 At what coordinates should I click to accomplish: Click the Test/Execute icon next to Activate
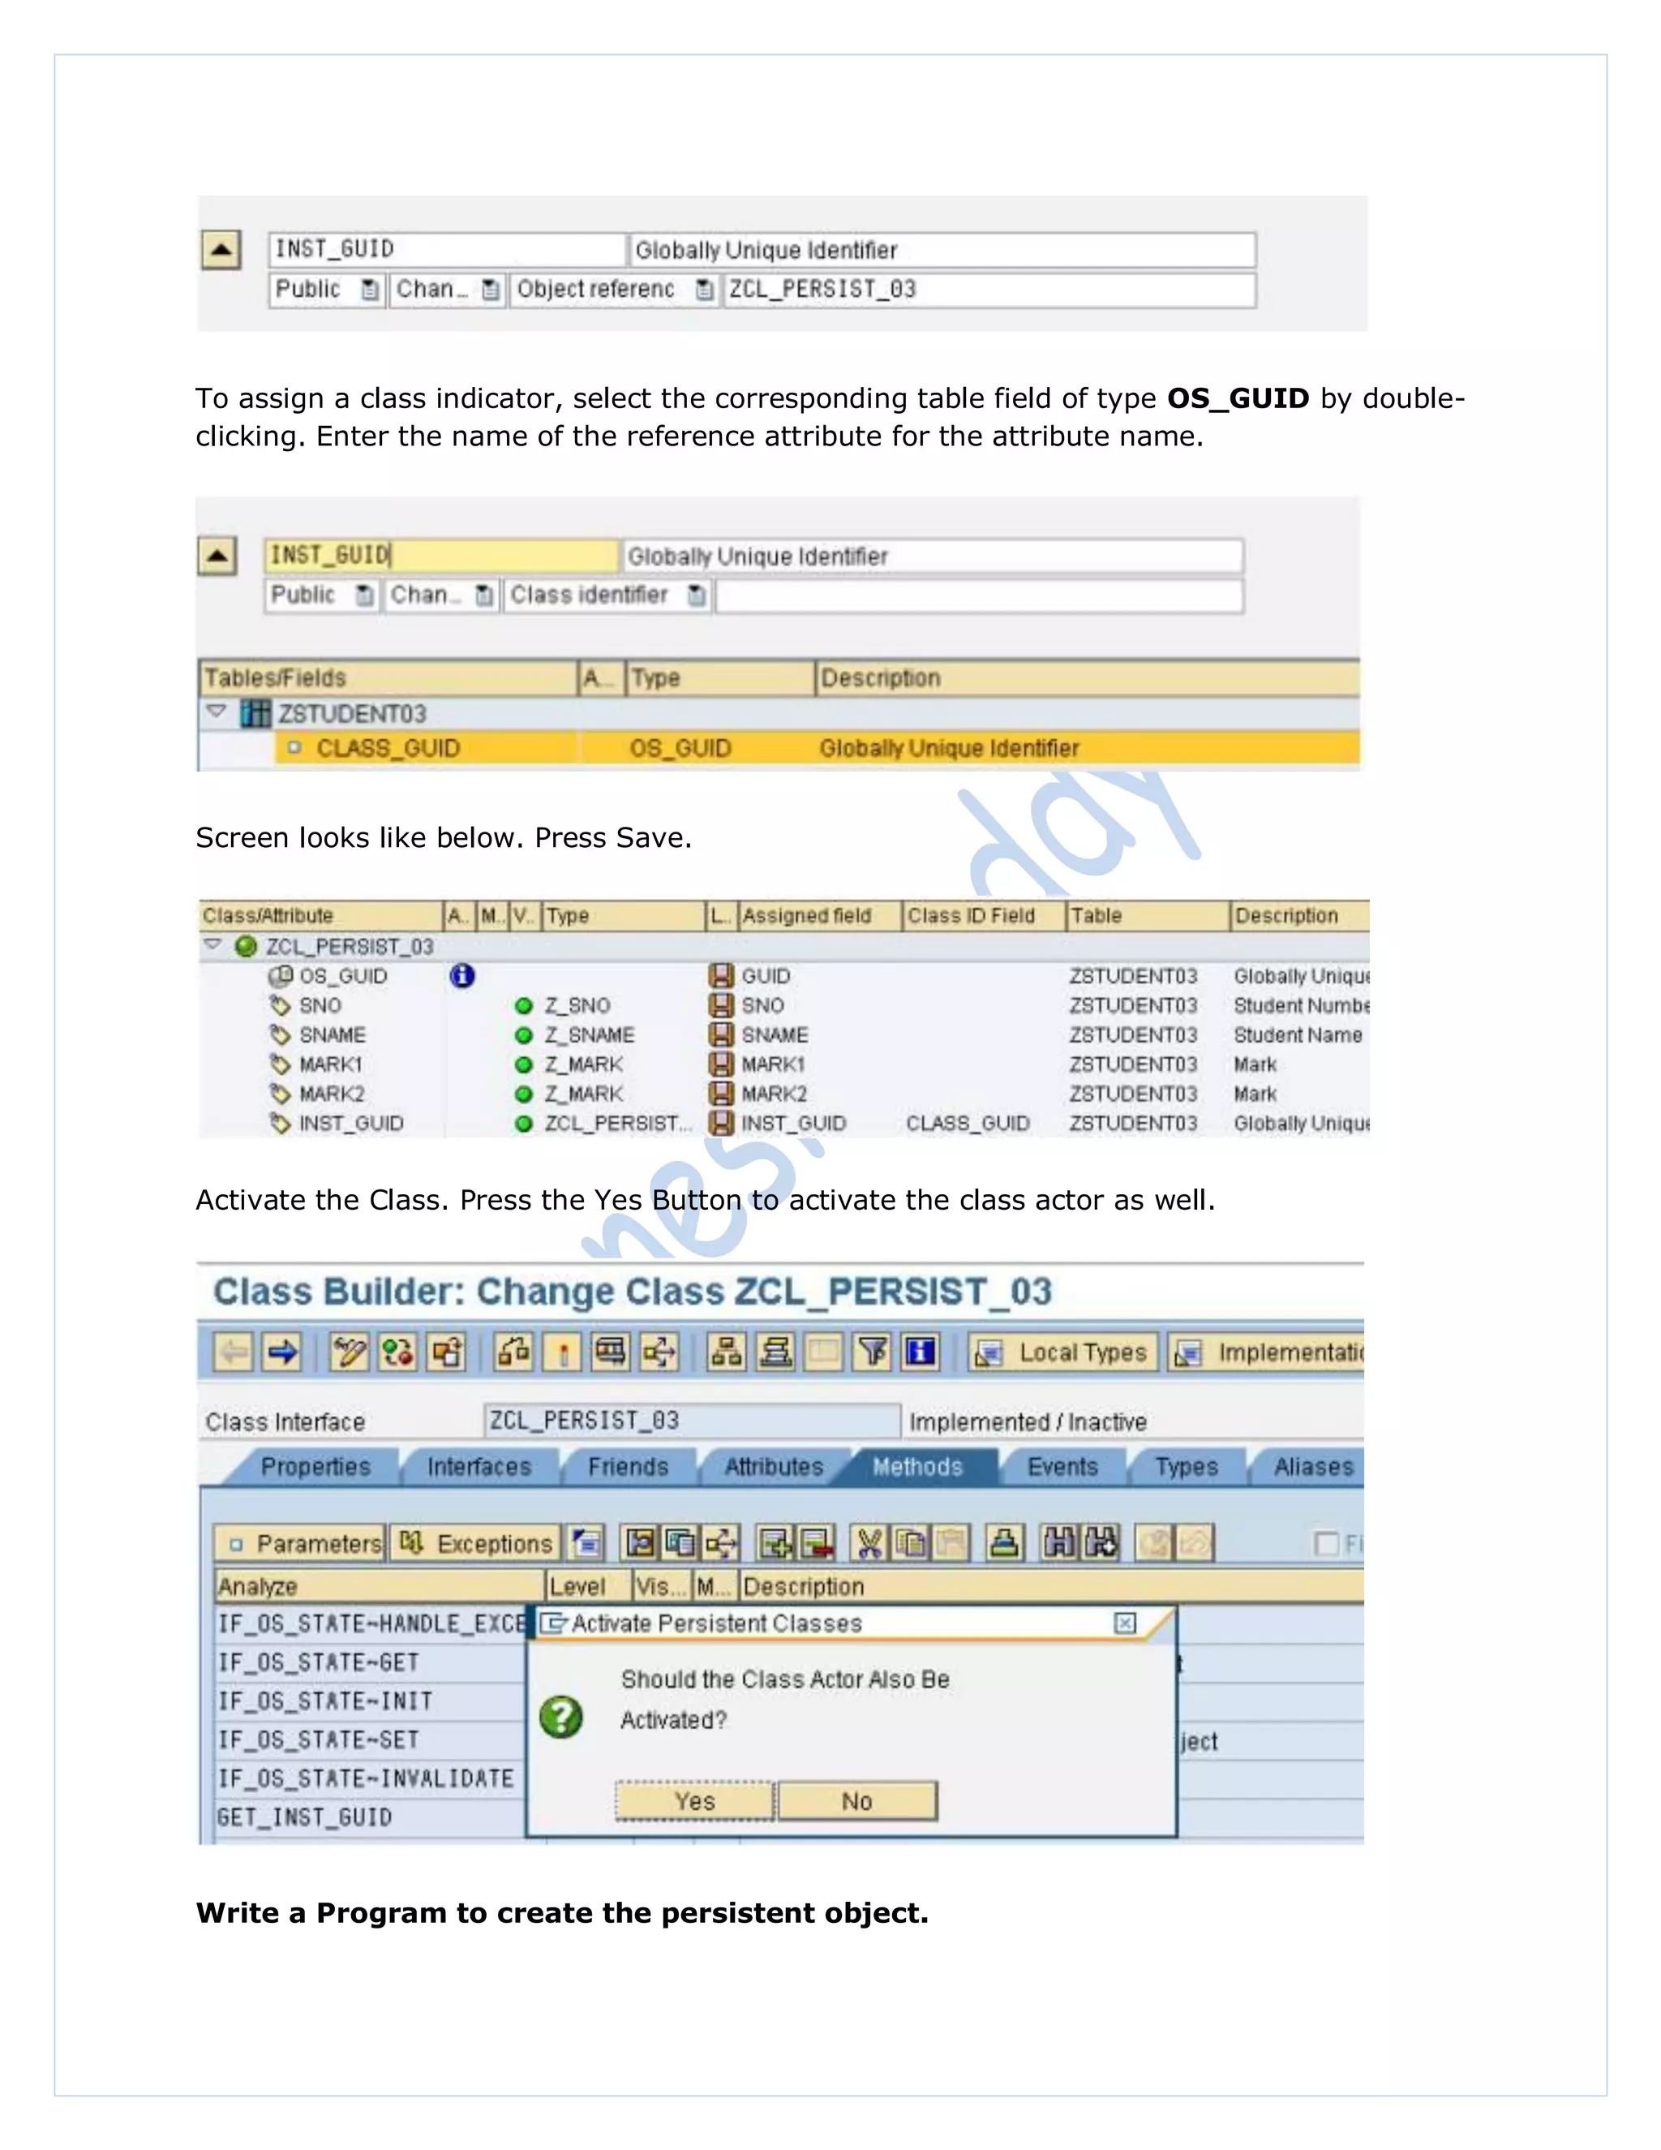610,1352
